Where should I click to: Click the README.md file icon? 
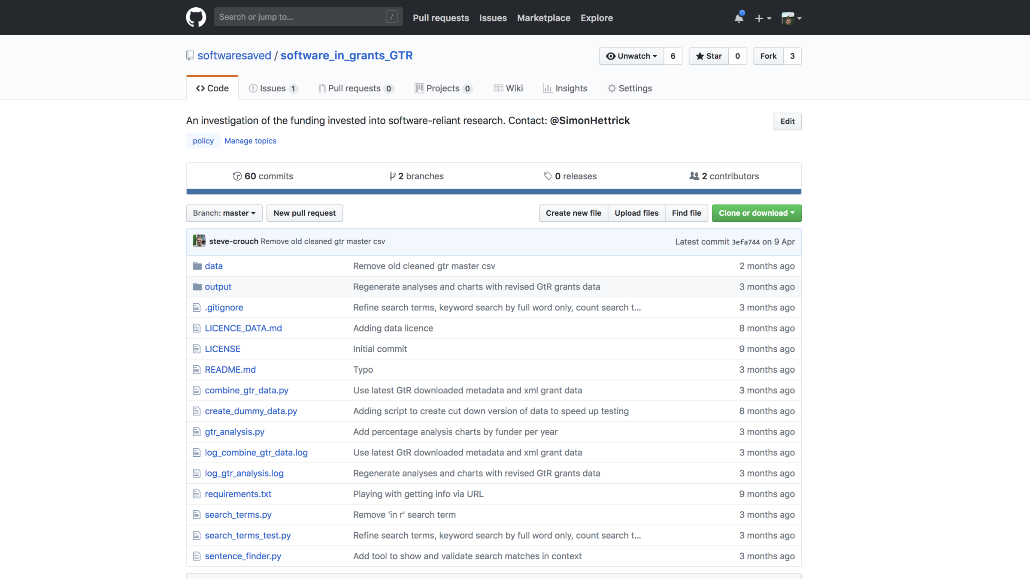click(x=197, y=370)
